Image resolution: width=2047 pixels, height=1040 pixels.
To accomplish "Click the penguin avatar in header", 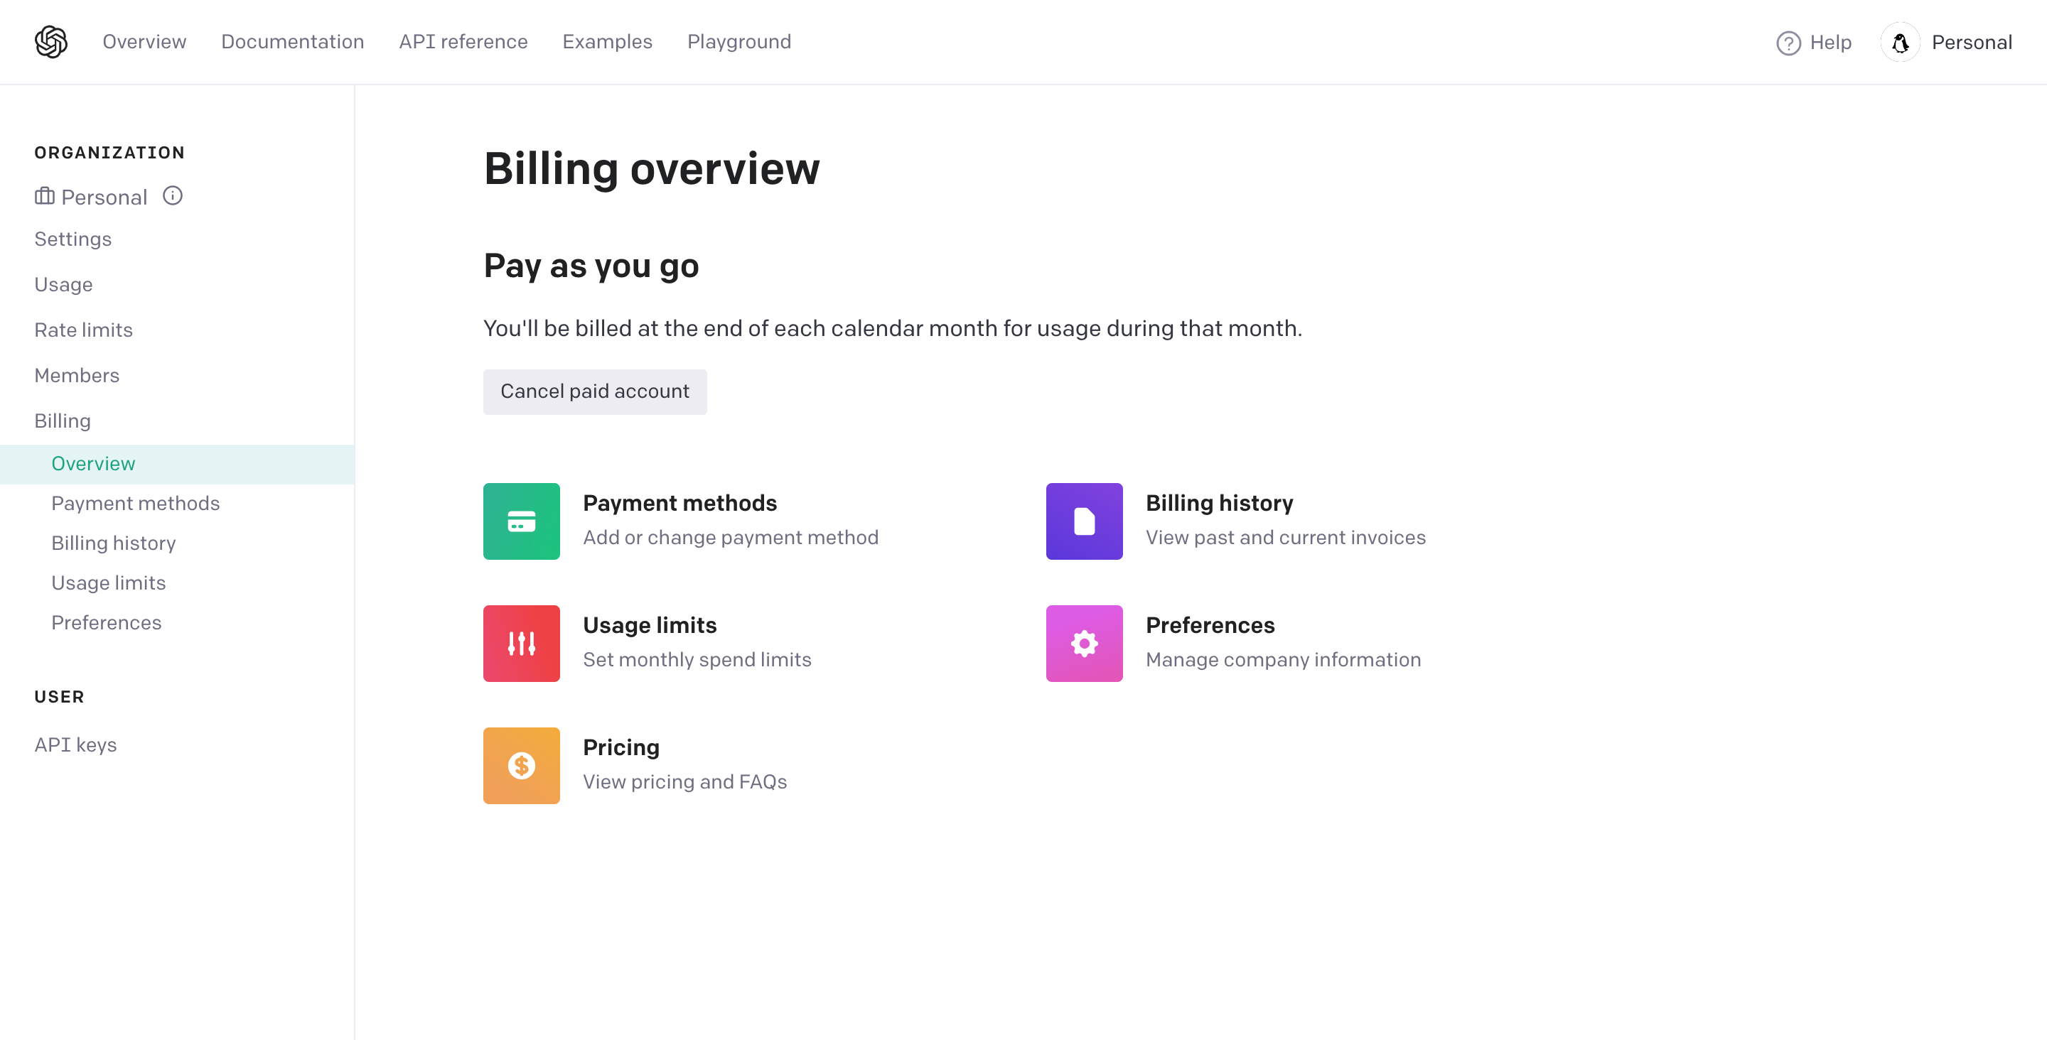I will click(x=1900, y=43).
